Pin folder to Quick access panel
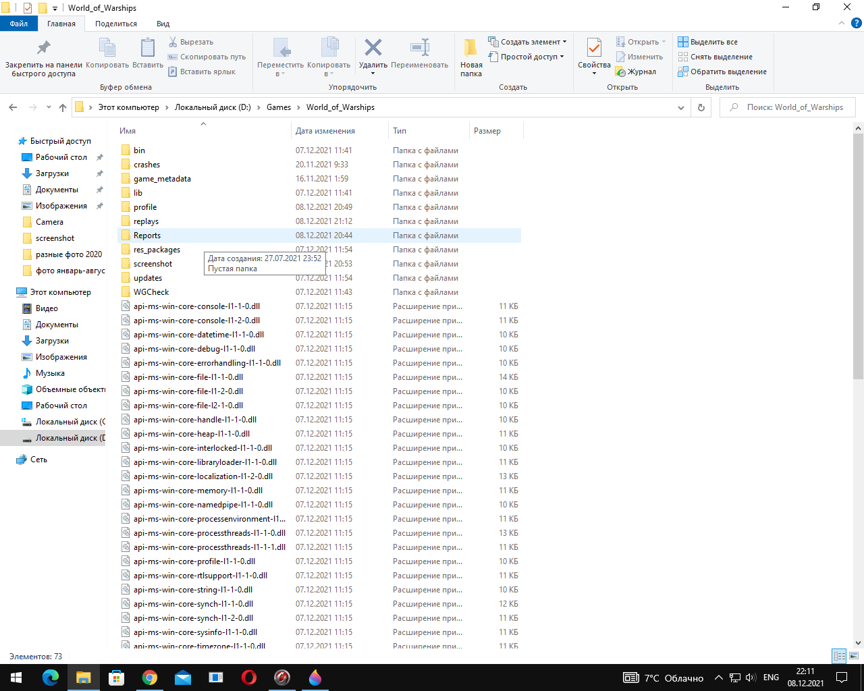Screen dimensions: 864x691 pos(44,57)
